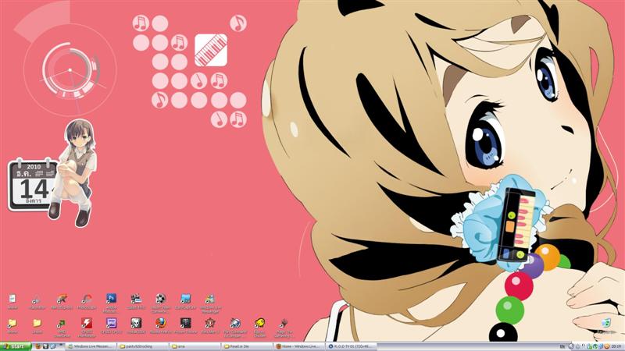The image size is (625, 351).
Task: Open the EN language bar indicator
Action: click(x=562, y=346)
